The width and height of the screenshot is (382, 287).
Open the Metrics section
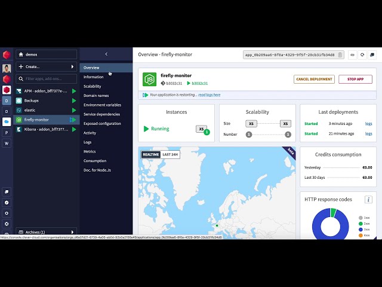pyautogui.click(x=90, y=151)
